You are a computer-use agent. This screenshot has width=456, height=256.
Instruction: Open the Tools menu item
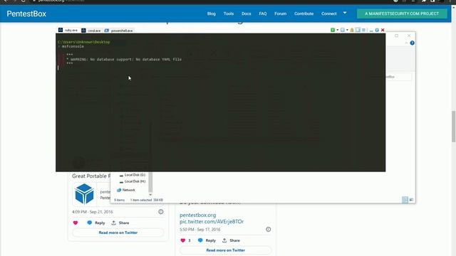pos(229,14)
